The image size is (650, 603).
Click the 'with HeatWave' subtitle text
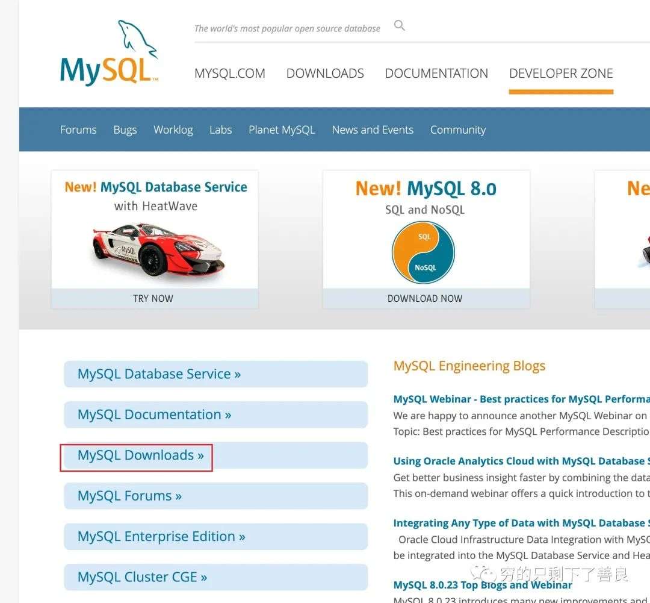click(x=156, y=206)
